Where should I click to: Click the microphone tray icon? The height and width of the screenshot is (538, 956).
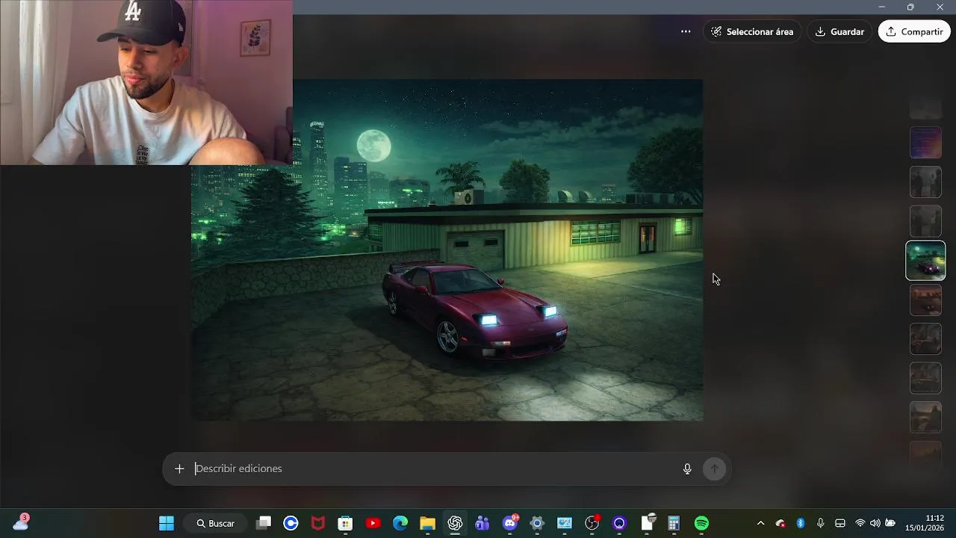(x=820, y=523)
